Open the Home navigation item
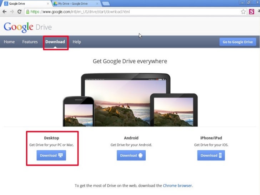The image size is (260, 195). click(9, 42)
